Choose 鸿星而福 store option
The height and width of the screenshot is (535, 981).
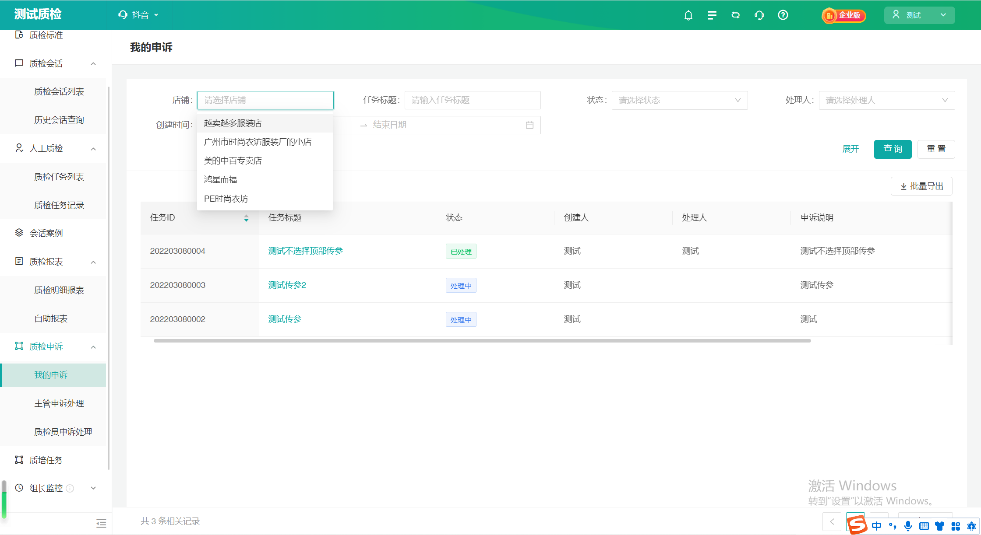pos(265,179)
